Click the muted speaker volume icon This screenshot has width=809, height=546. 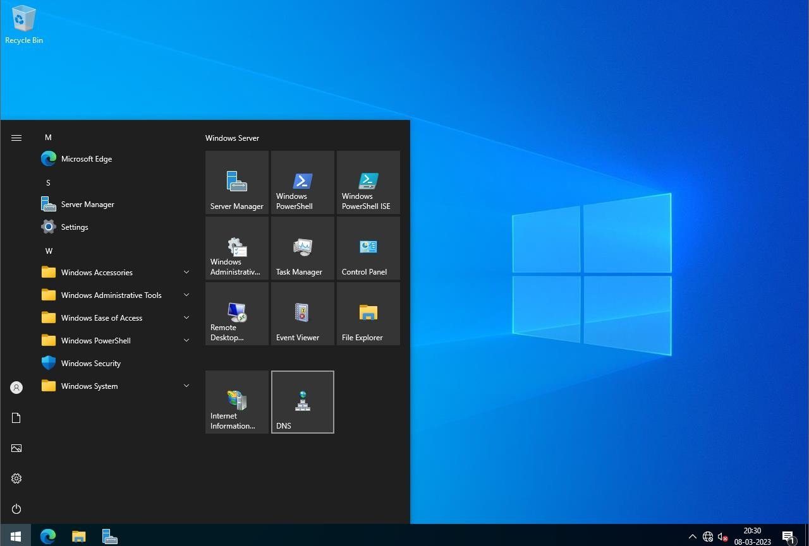723,537
